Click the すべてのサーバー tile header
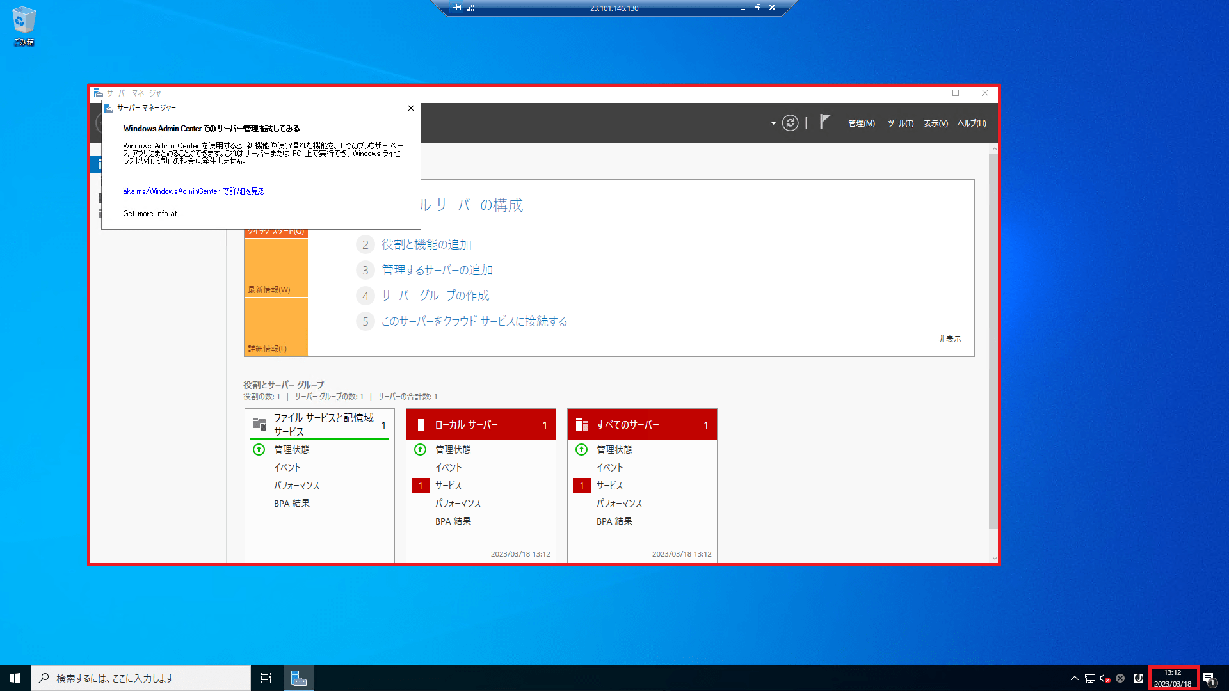This screenshot has width=1229, height=691. coord(642,425)
